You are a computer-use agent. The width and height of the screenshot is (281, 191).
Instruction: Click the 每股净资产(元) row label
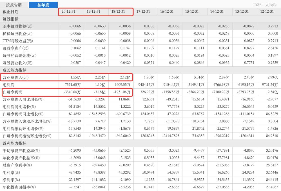coord(16,48)
